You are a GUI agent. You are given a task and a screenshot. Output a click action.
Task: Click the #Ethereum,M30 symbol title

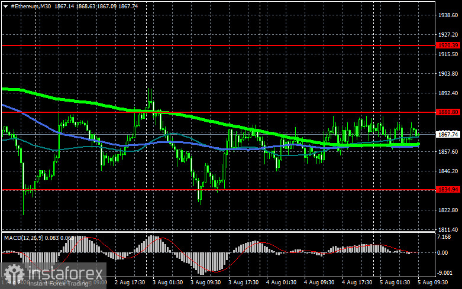pyautogui.click(x=31, y=6)
